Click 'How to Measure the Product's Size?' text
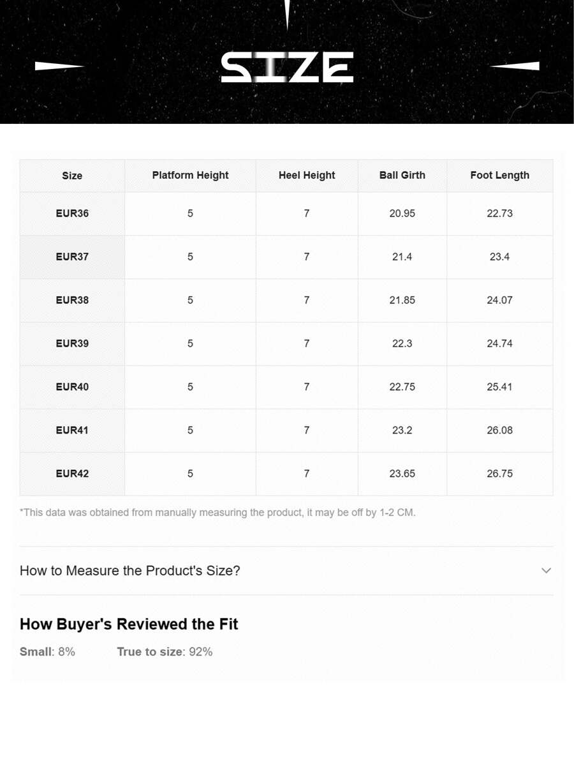 point(130,570)
